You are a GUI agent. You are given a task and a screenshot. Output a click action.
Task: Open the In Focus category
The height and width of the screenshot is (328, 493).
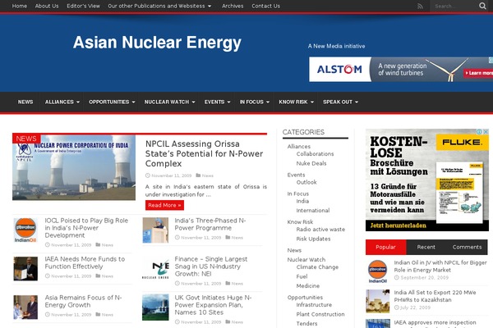coord(298,194)
